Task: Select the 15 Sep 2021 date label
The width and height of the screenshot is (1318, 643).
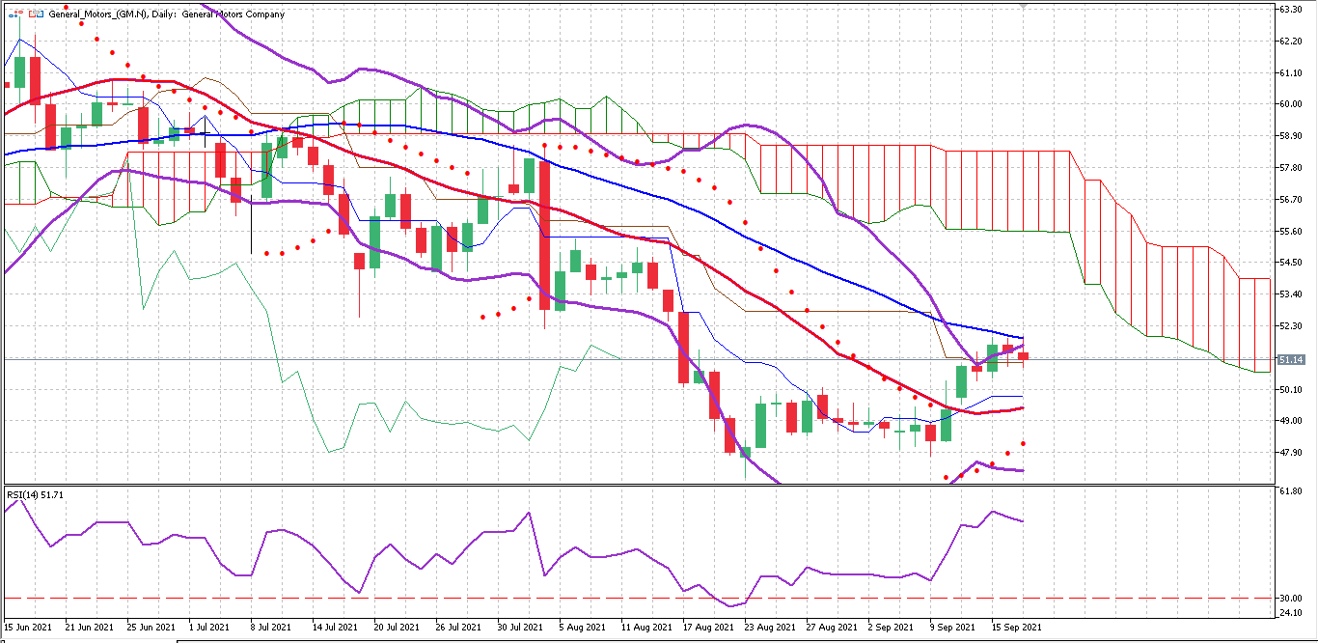Action: coord(1018,627)
